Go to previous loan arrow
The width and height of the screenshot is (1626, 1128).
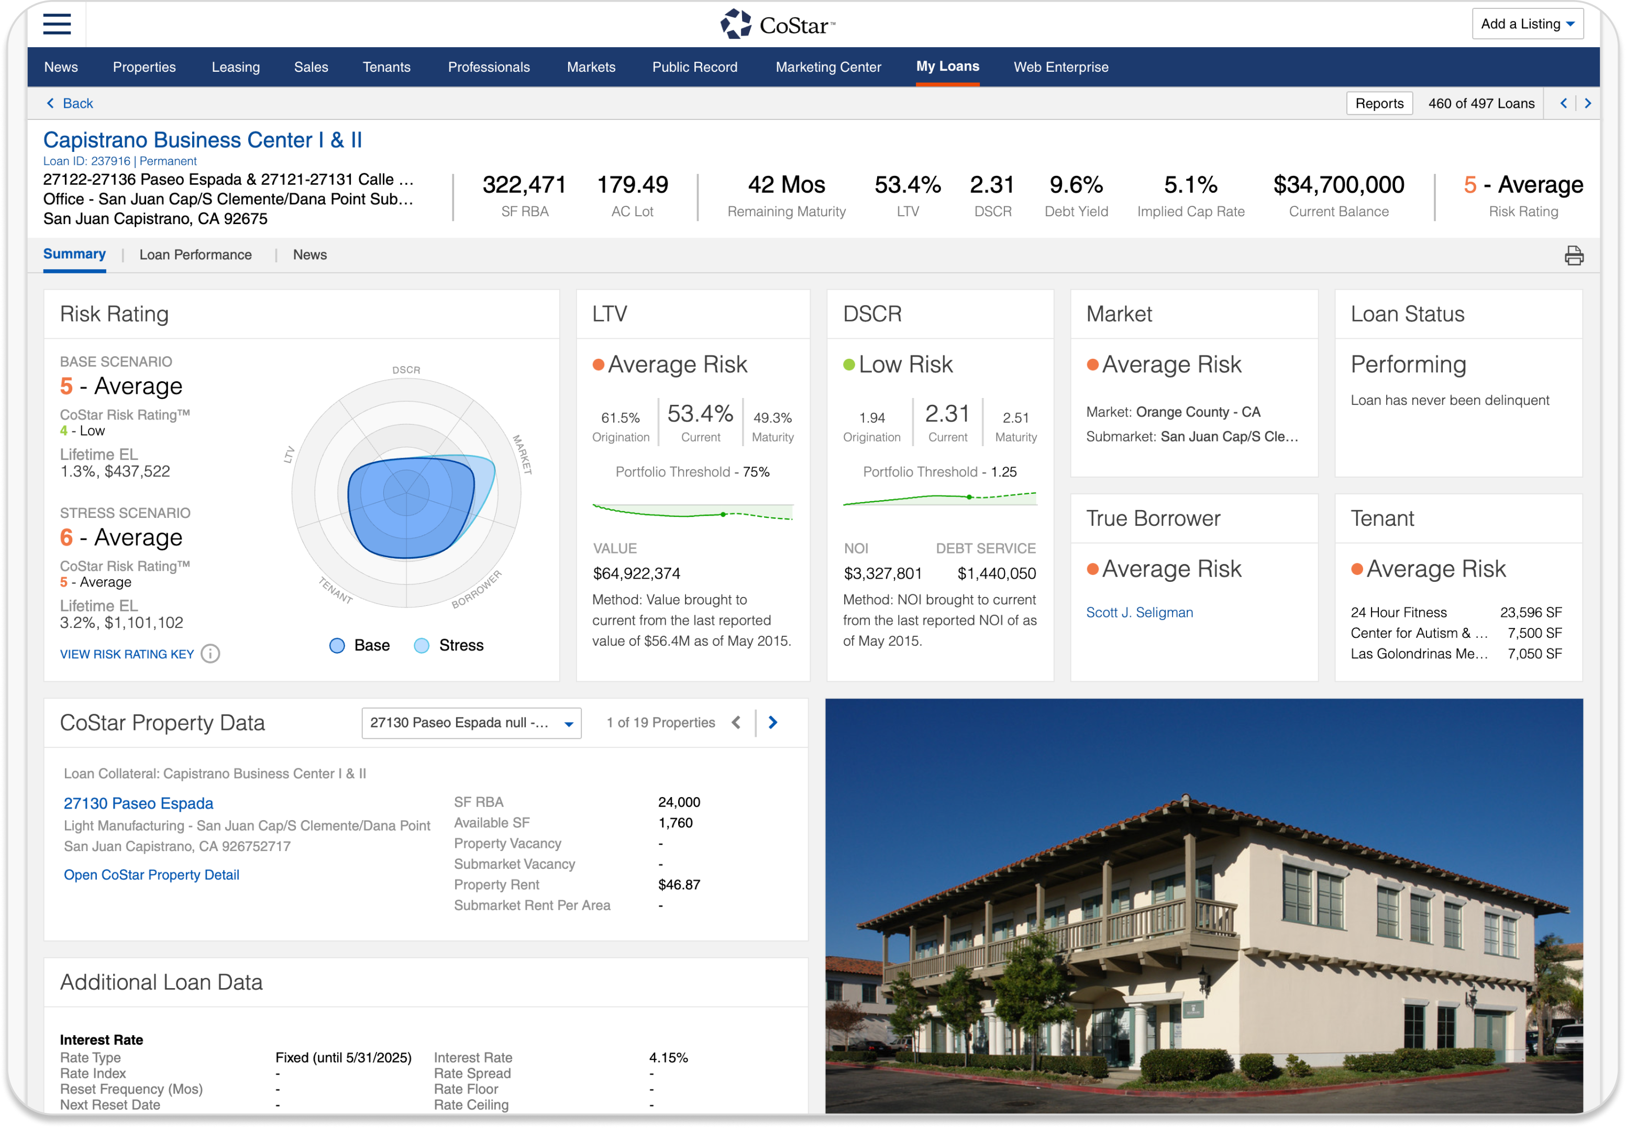(x=1564, y=103)
